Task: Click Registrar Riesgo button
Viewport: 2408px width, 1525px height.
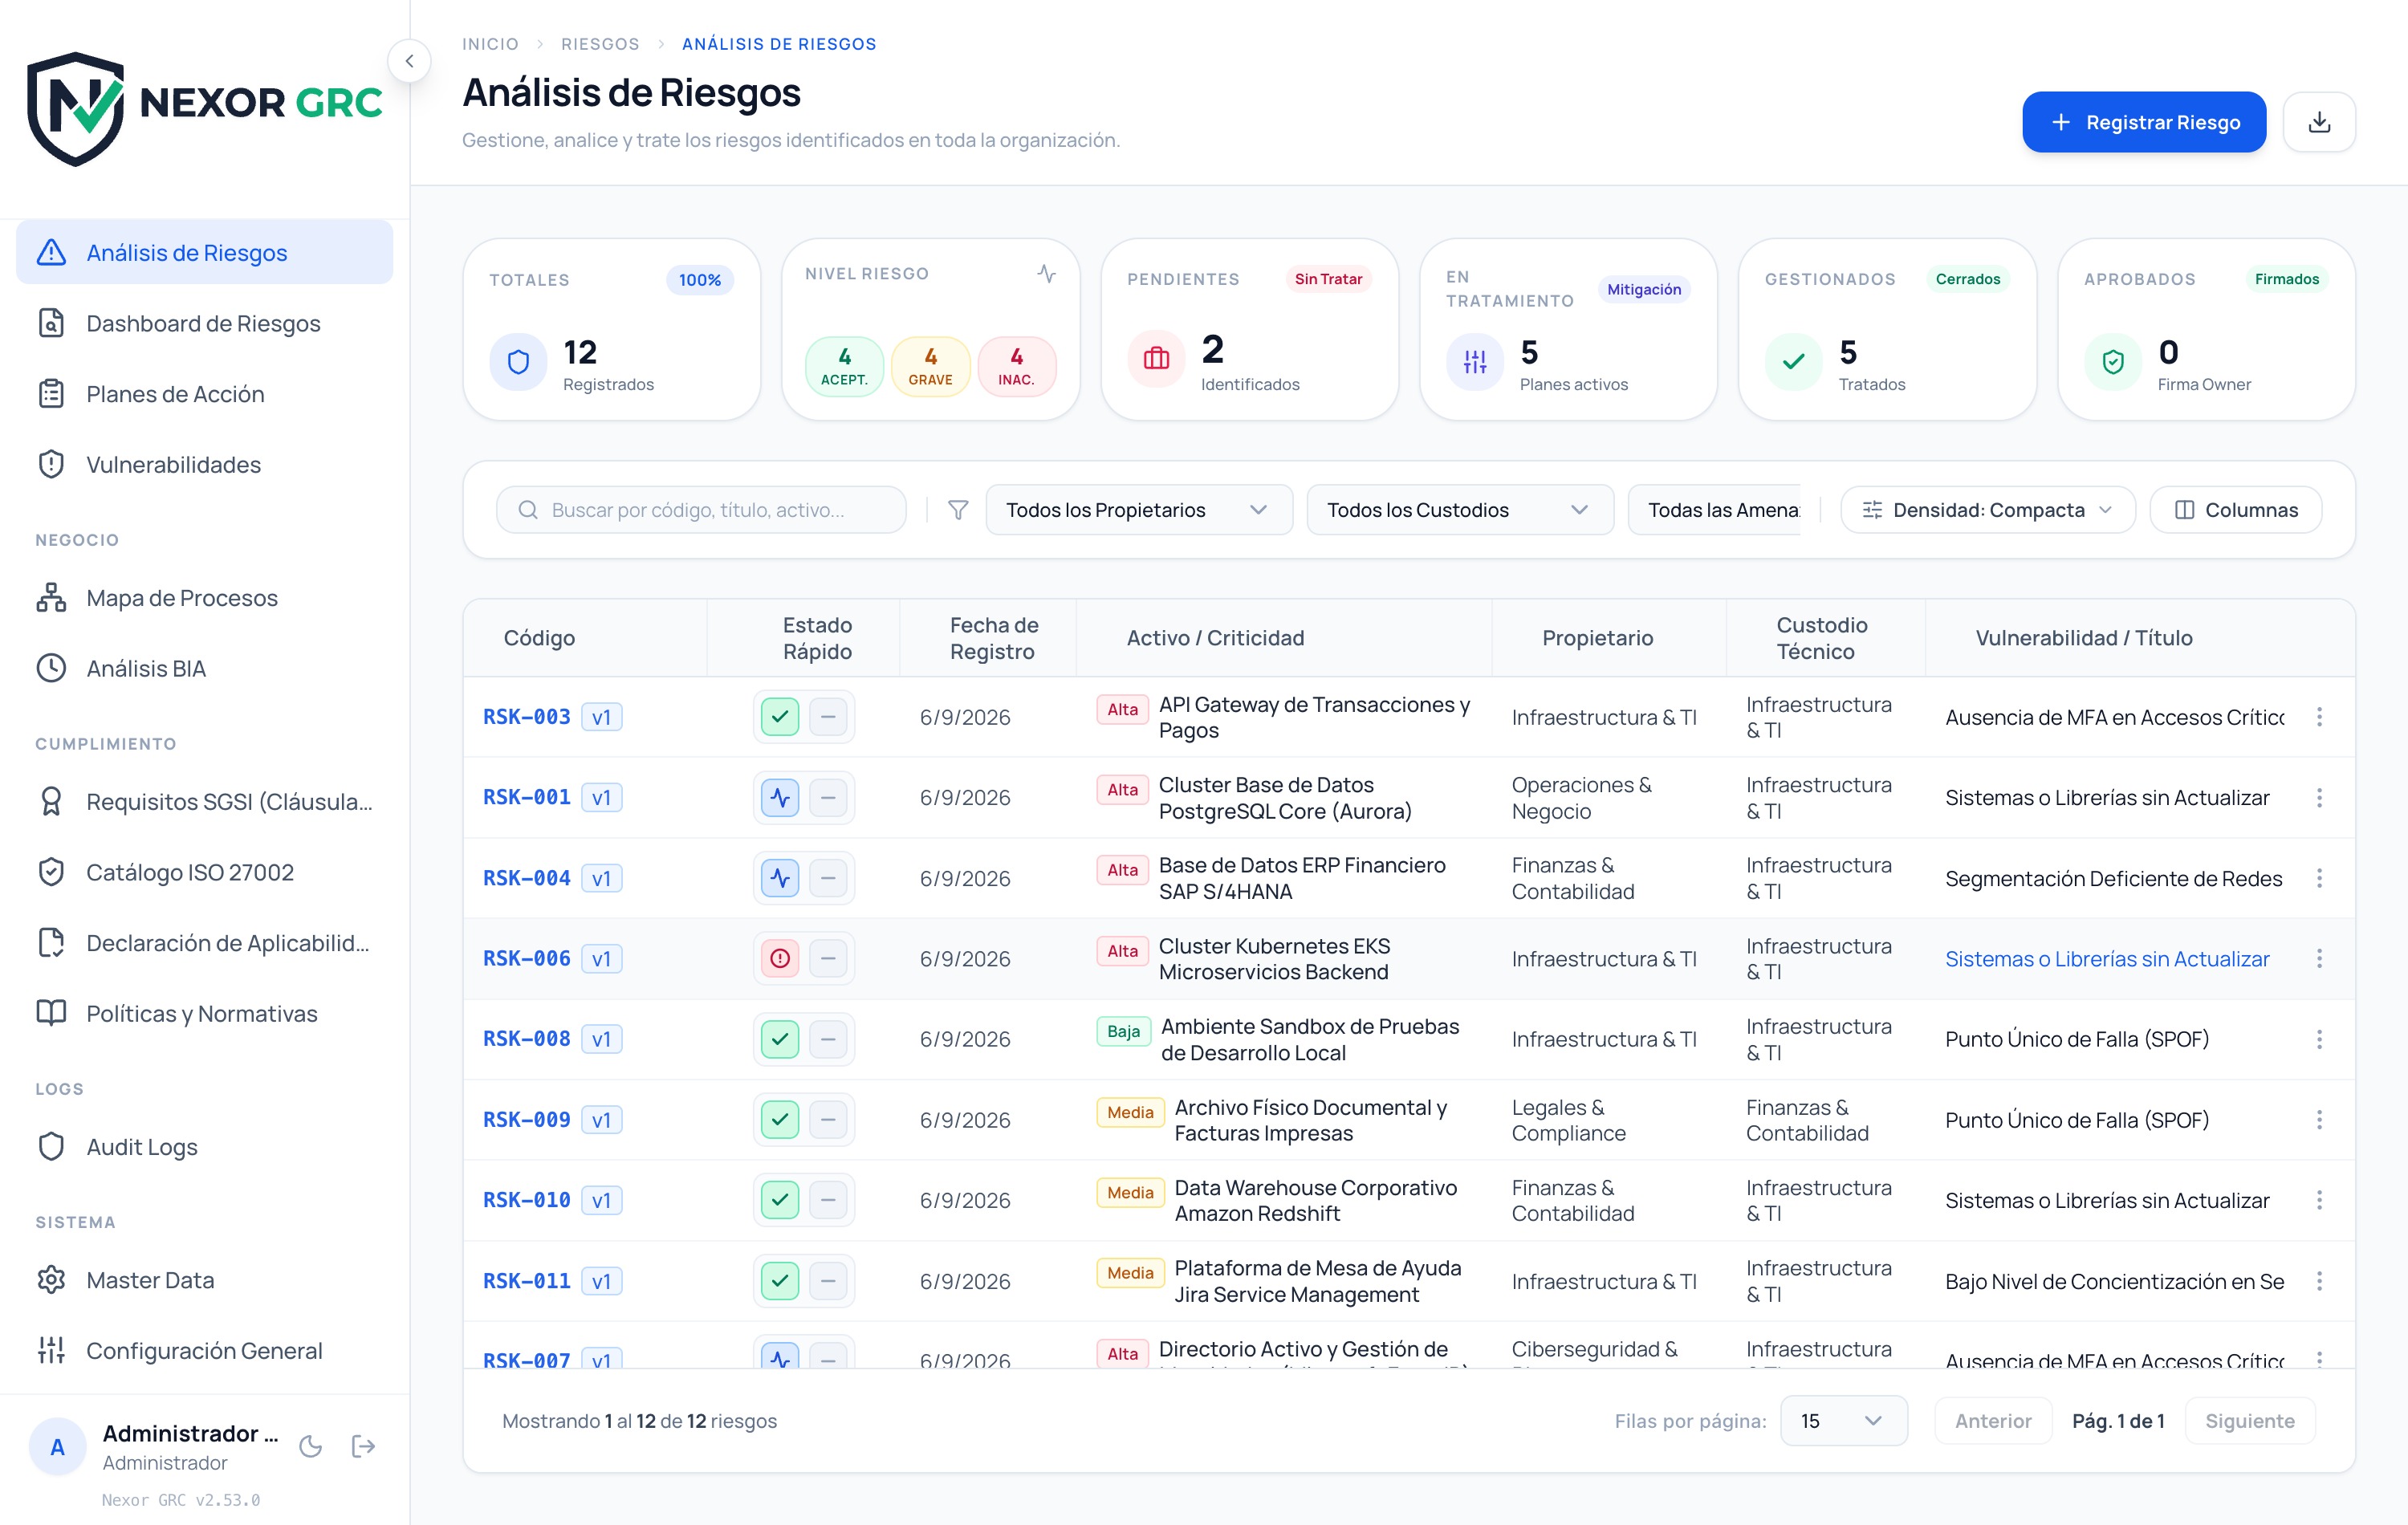Action: point(2144,122)
